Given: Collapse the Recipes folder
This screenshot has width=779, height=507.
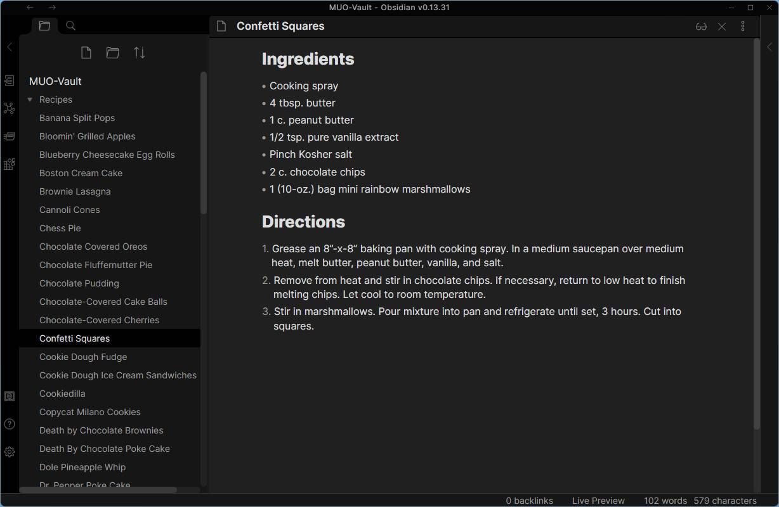Looking at the screenshot, I should (x=30, y=99).
